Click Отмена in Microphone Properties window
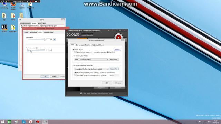This screenshot has width=221, height=124. pos(54,76)
